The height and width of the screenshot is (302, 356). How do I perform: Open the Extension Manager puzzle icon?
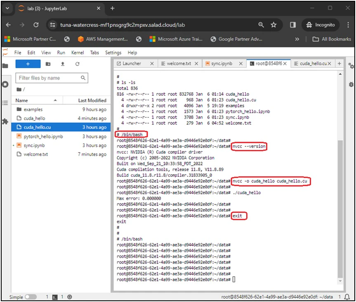(x=5, y=121)
